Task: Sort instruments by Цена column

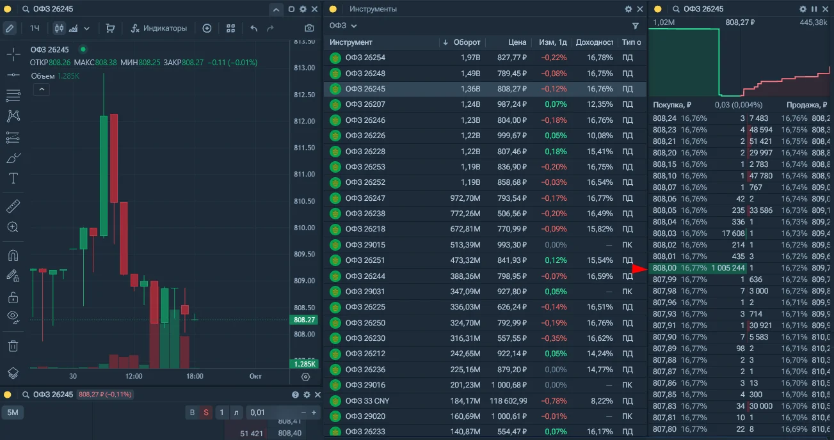Action: 517,42
